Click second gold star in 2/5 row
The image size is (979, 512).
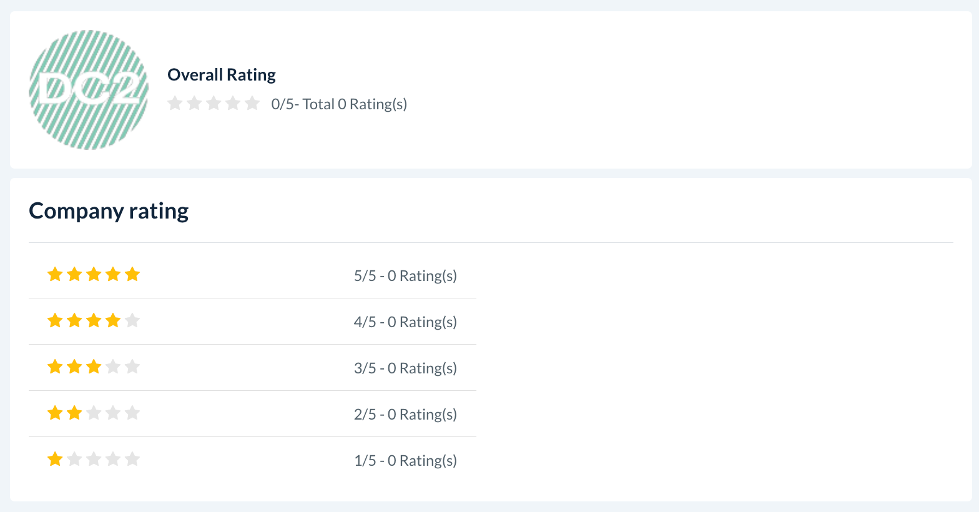(x=74, y=413)
